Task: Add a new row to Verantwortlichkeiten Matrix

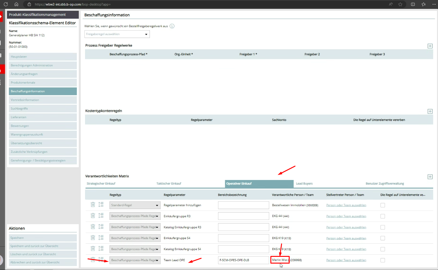Action: point(430,177)
